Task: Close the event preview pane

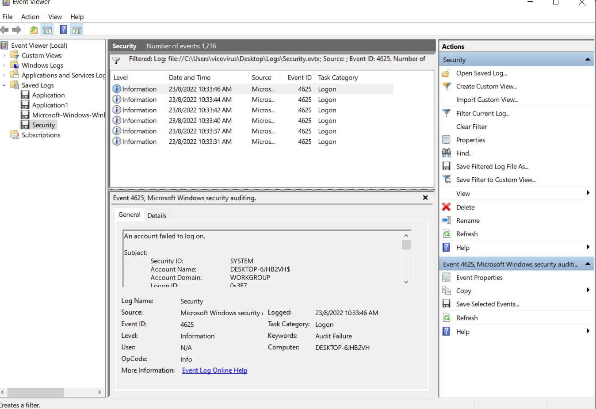Action: point(425,198)
